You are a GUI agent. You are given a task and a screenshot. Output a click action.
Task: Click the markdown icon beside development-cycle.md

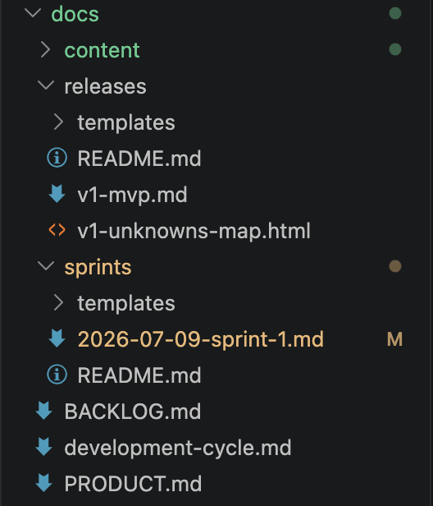point(43,447)
